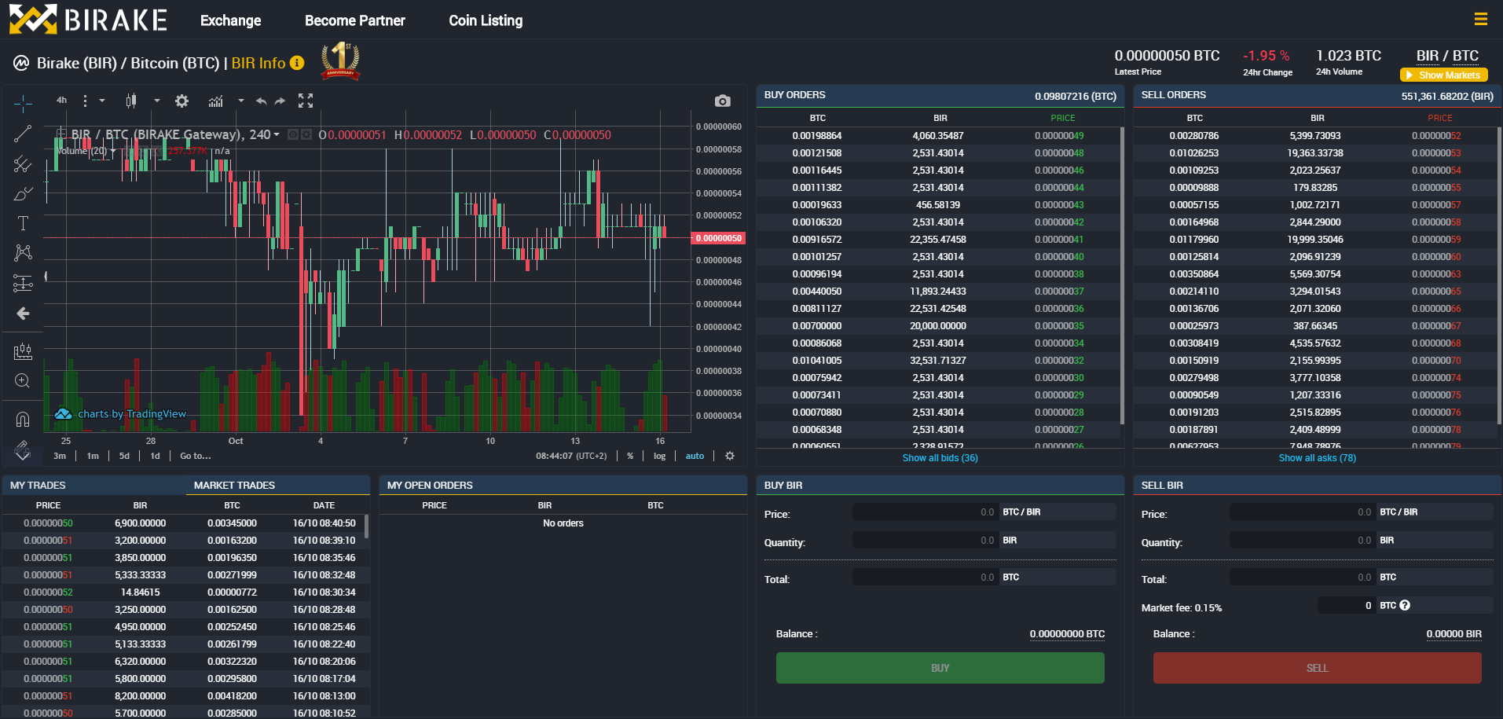Open chart properties gear in top toolbar

[x=181, y=101]
